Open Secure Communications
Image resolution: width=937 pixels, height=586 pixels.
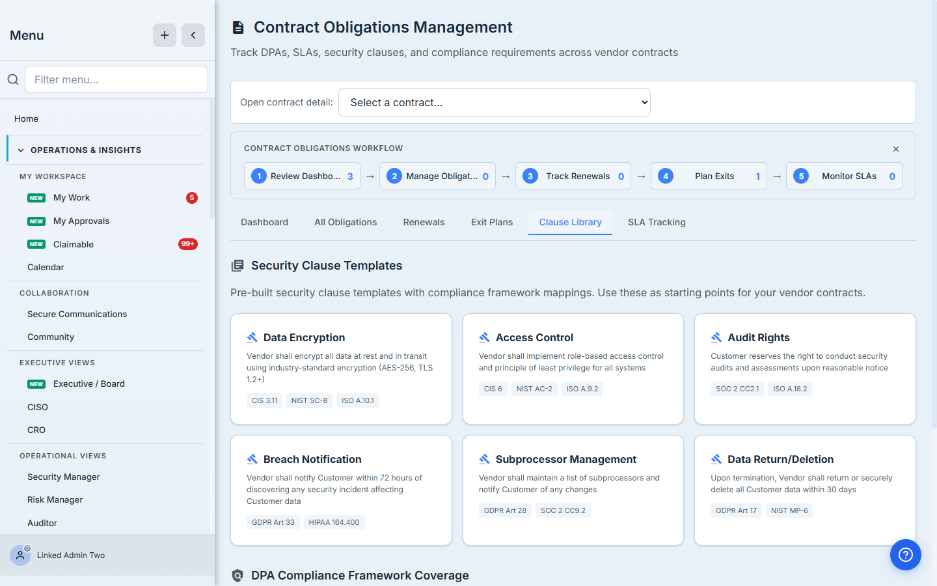point(77,314)
